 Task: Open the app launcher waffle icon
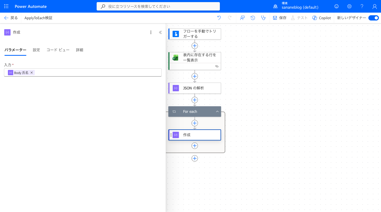(x=6, y=6)
